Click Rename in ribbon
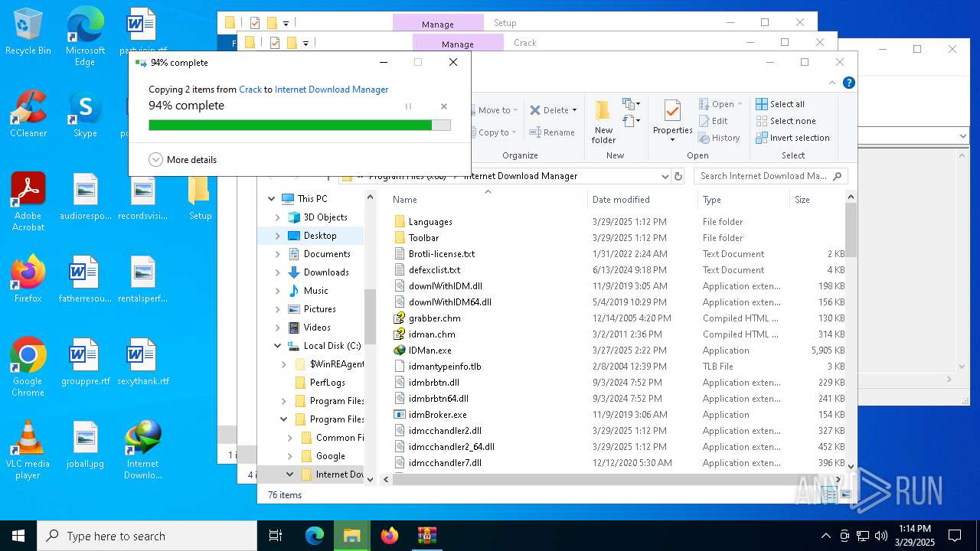This screenshot has height=551, width=980. [551, 132]
